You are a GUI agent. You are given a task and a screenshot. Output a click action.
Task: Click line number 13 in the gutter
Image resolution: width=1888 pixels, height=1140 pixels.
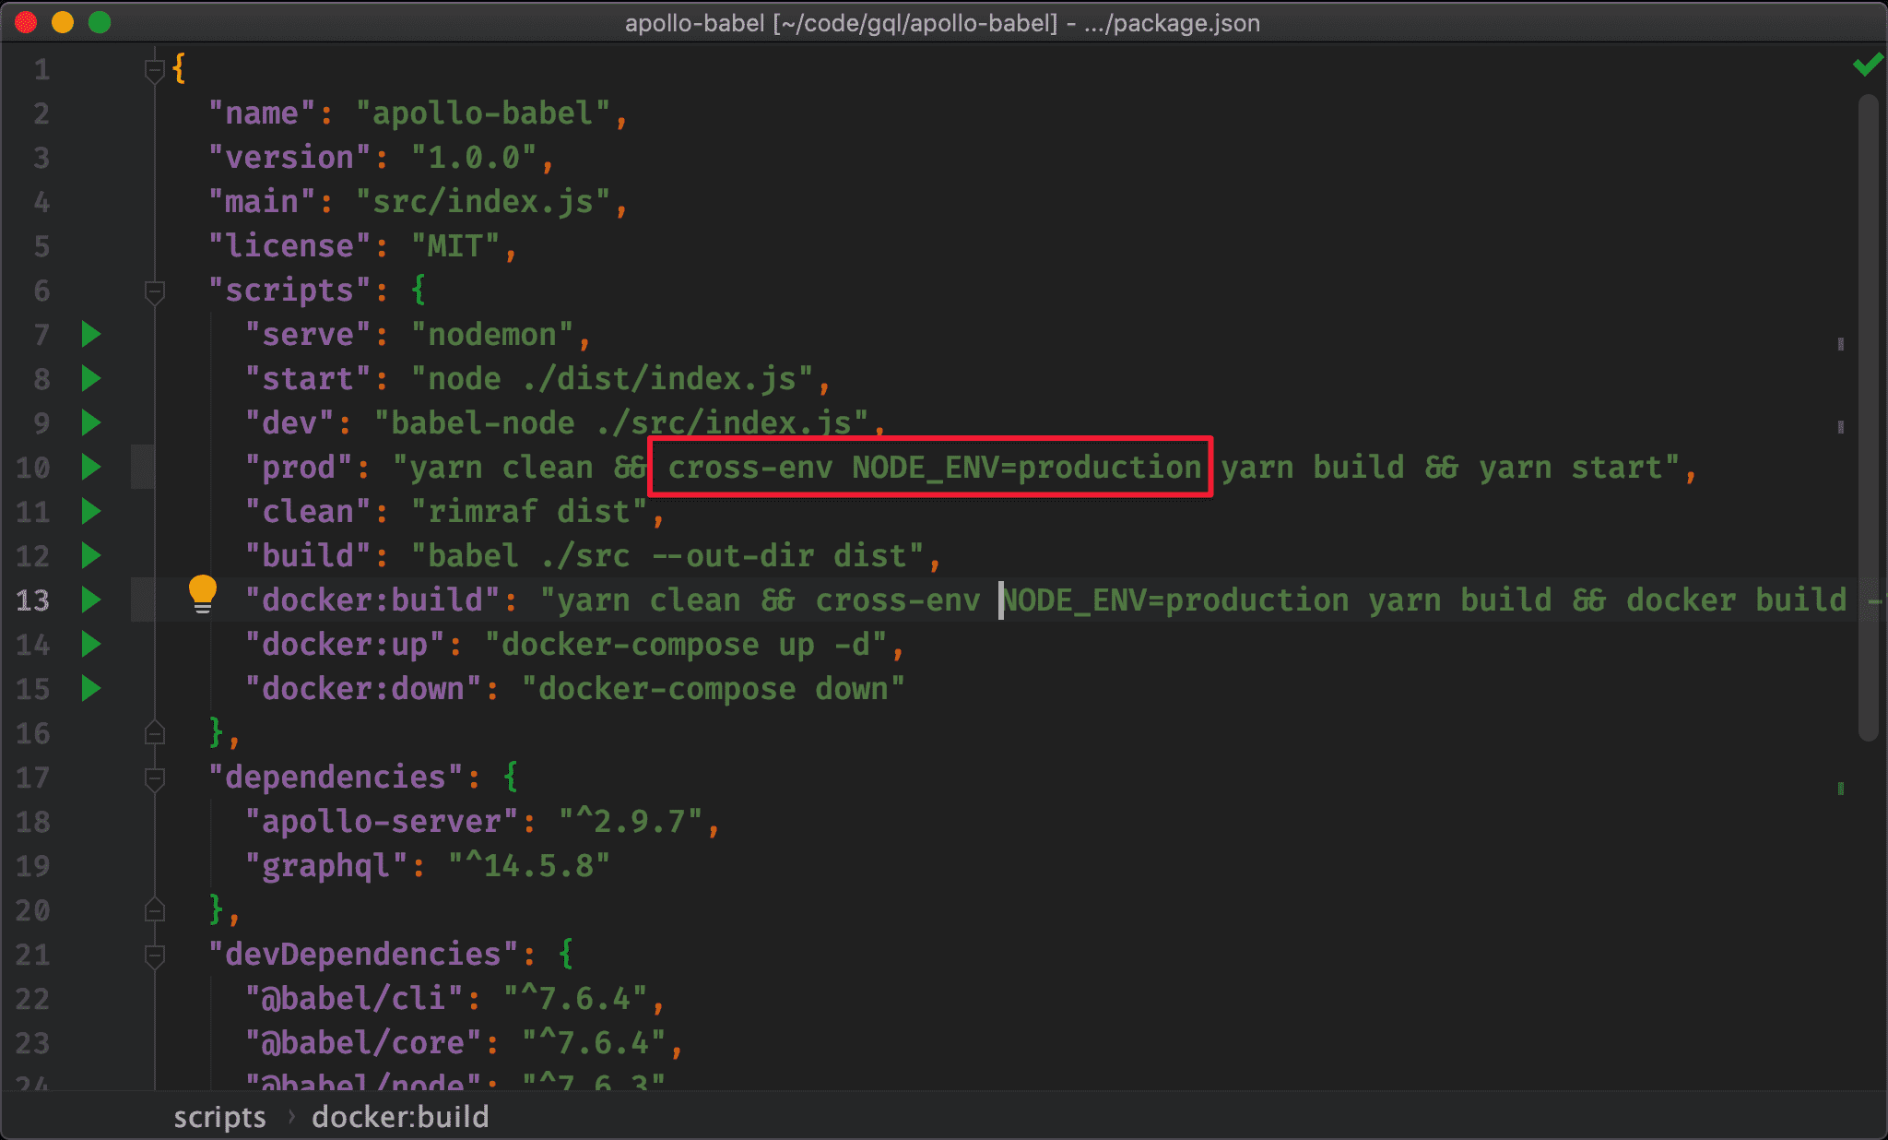click(x=32, y=600)
